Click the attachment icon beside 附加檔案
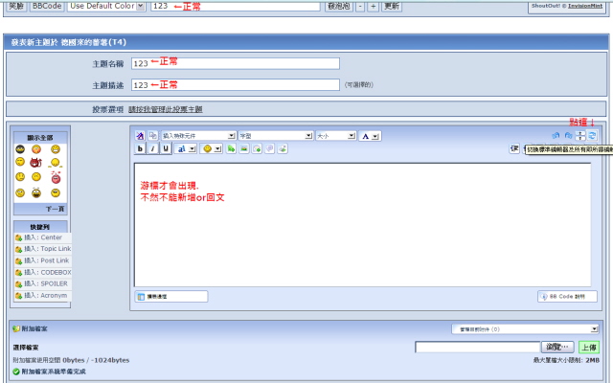Screen dimensions: 613x383 pyautogui.click(x=16, y=328)
